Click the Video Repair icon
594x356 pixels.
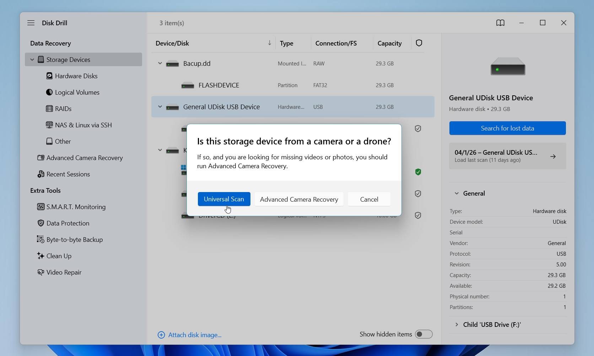point(41,272)
